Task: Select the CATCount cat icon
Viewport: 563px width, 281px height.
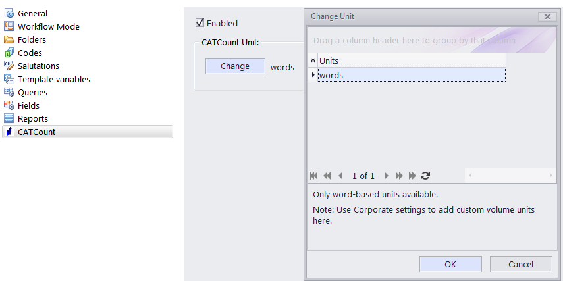Action: coord(10,132)
